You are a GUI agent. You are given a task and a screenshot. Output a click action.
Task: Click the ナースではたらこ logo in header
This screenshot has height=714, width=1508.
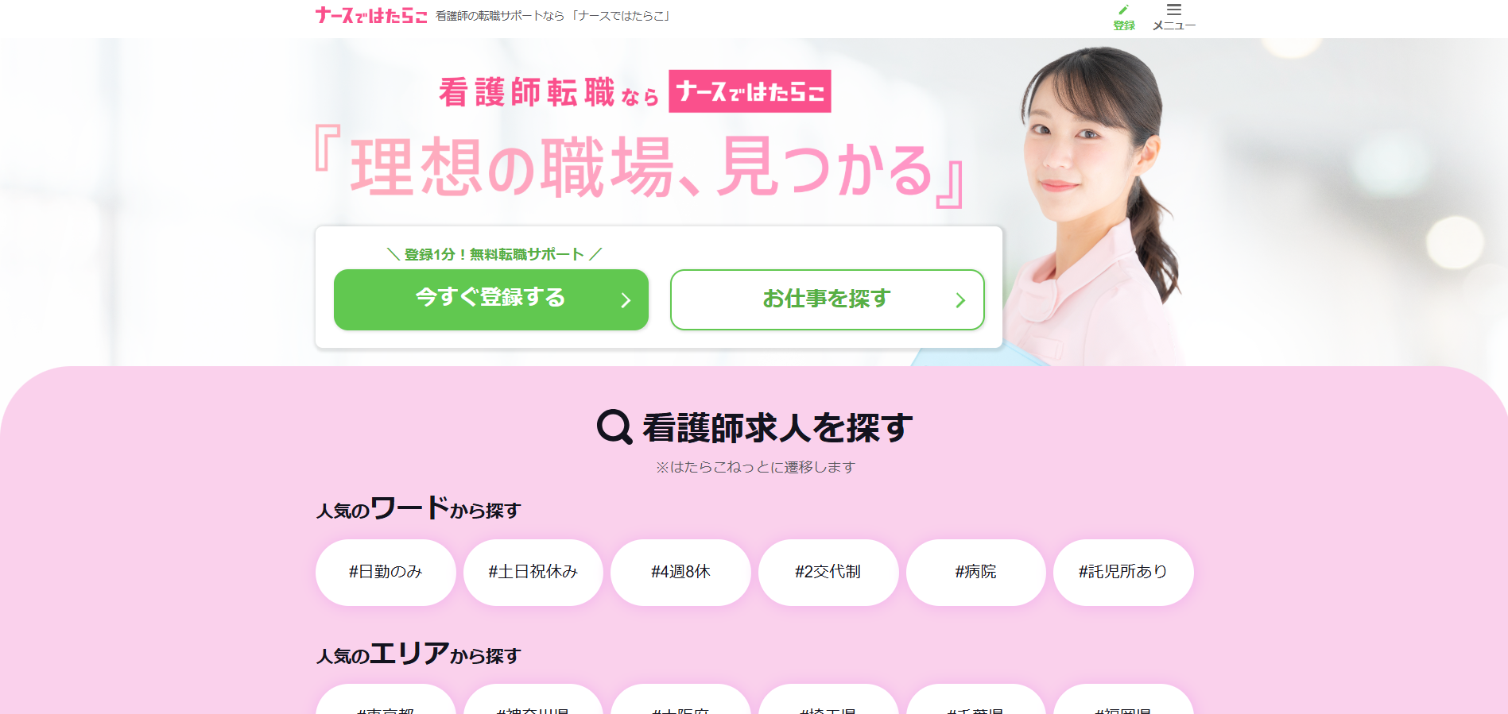pos(371,16)
